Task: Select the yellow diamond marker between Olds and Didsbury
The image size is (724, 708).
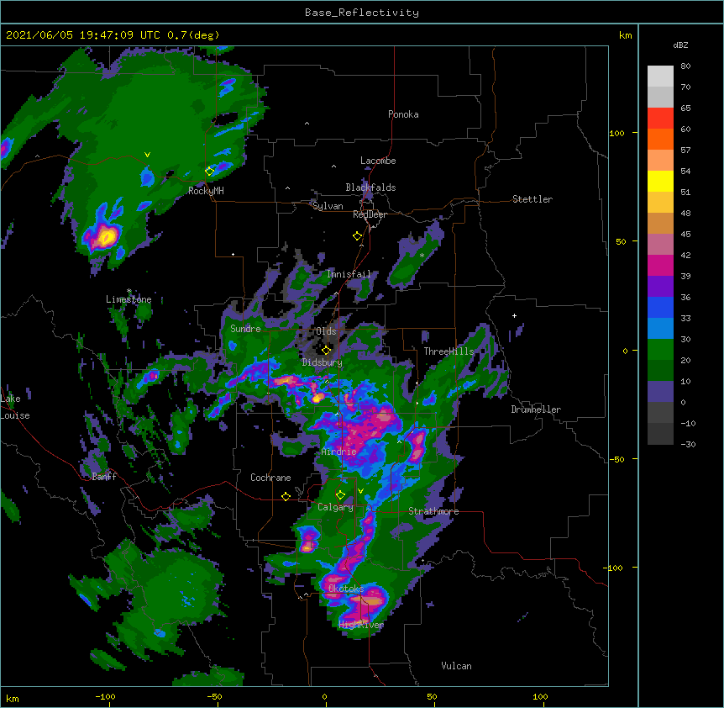Action: 326,351
